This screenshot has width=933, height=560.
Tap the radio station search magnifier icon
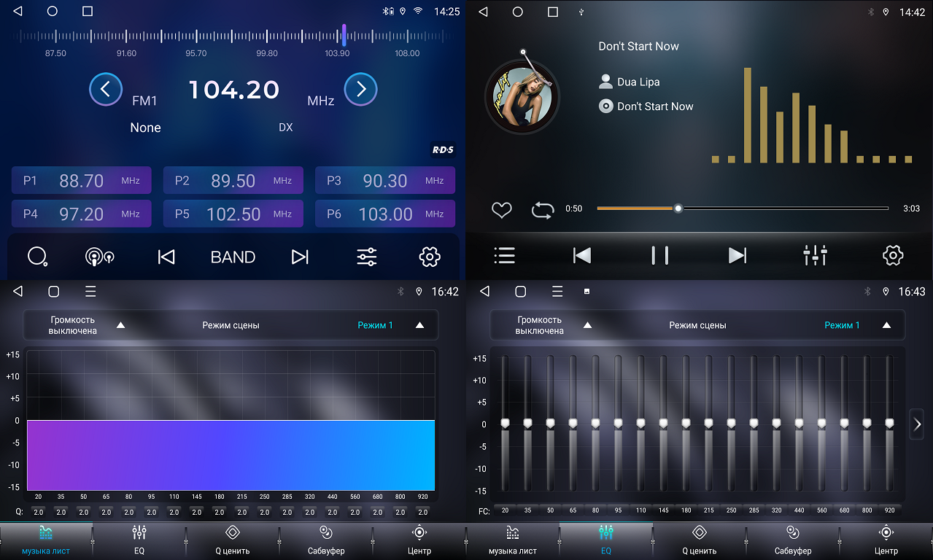(37, 257)
